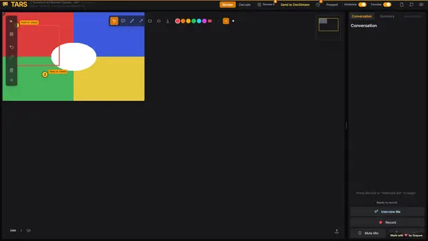Select the rectangle shape tool
The width and height of the screenshot is (428, 241).
pos(150,21)
